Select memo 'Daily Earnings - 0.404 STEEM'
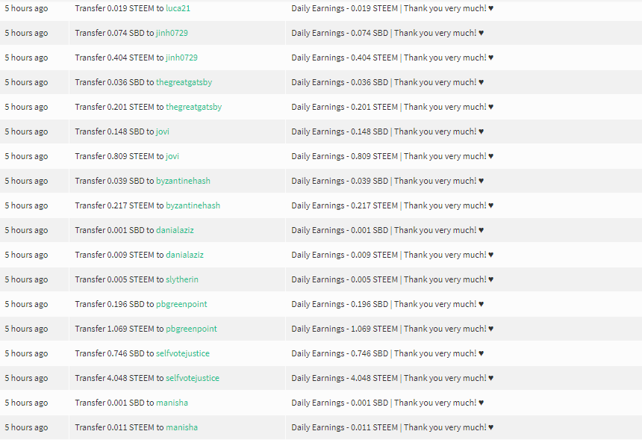 tap(344, 58)
